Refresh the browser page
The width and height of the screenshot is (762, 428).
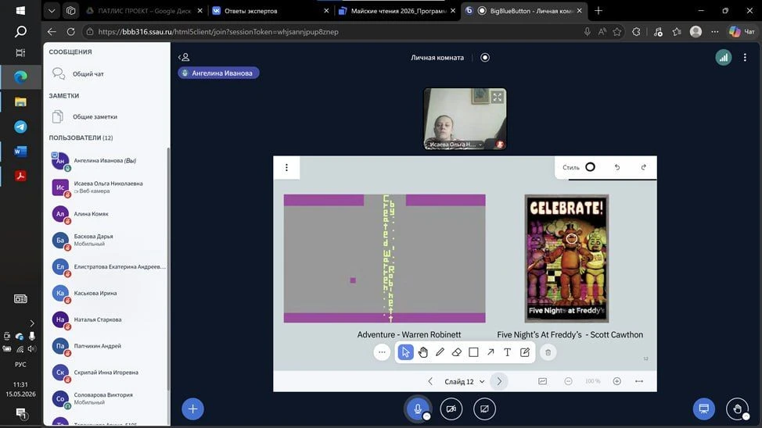click(x=71, y=31)
